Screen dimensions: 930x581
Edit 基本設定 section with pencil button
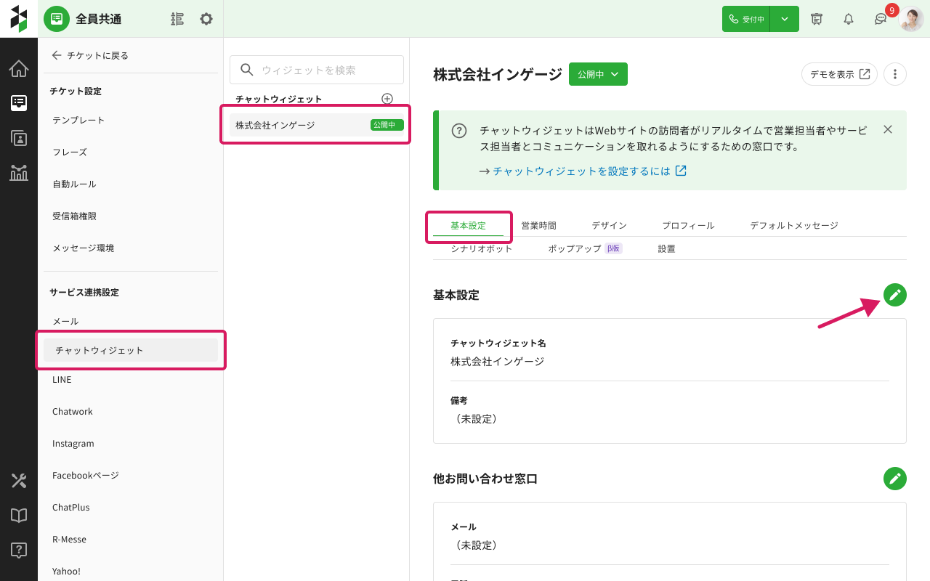click(x=894, y=295)
